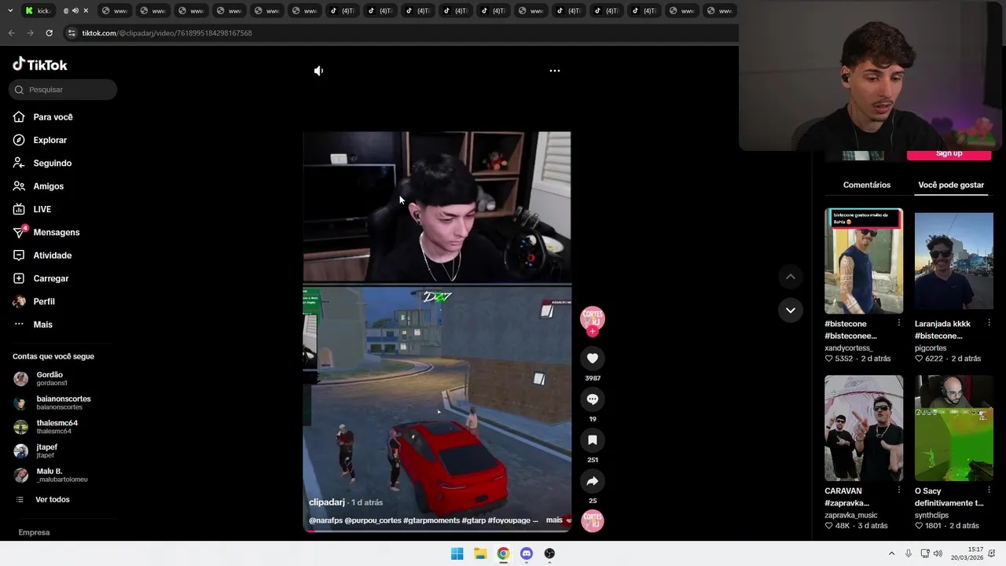Switch to the kick browser tab
Viewport: 1006px width, 566px height.
[37, 11]
